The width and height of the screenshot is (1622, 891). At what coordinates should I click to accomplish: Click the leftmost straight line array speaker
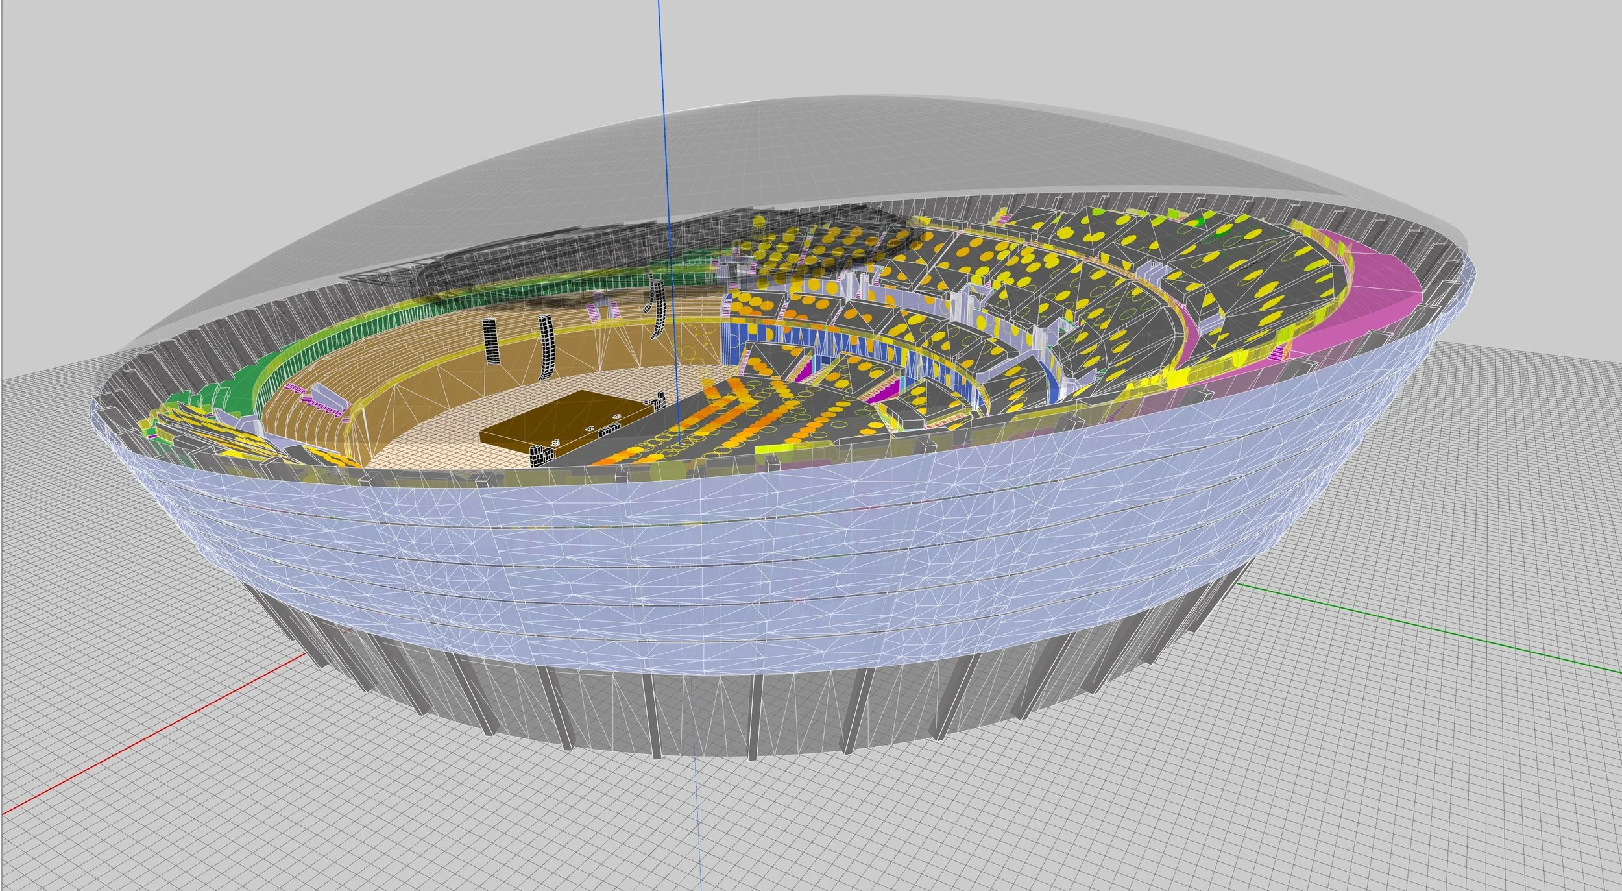[492, 340]
